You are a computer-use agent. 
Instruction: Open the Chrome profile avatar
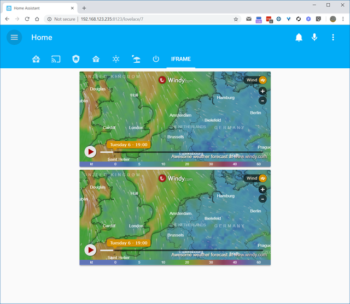(x=333, y=19)
